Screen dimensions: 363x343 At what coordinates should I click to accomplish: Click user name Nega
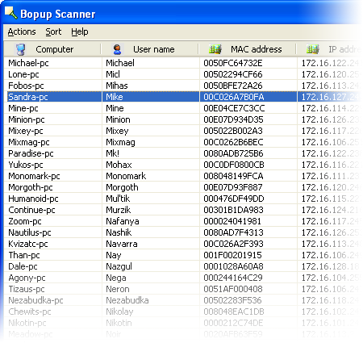click(116, 278)
